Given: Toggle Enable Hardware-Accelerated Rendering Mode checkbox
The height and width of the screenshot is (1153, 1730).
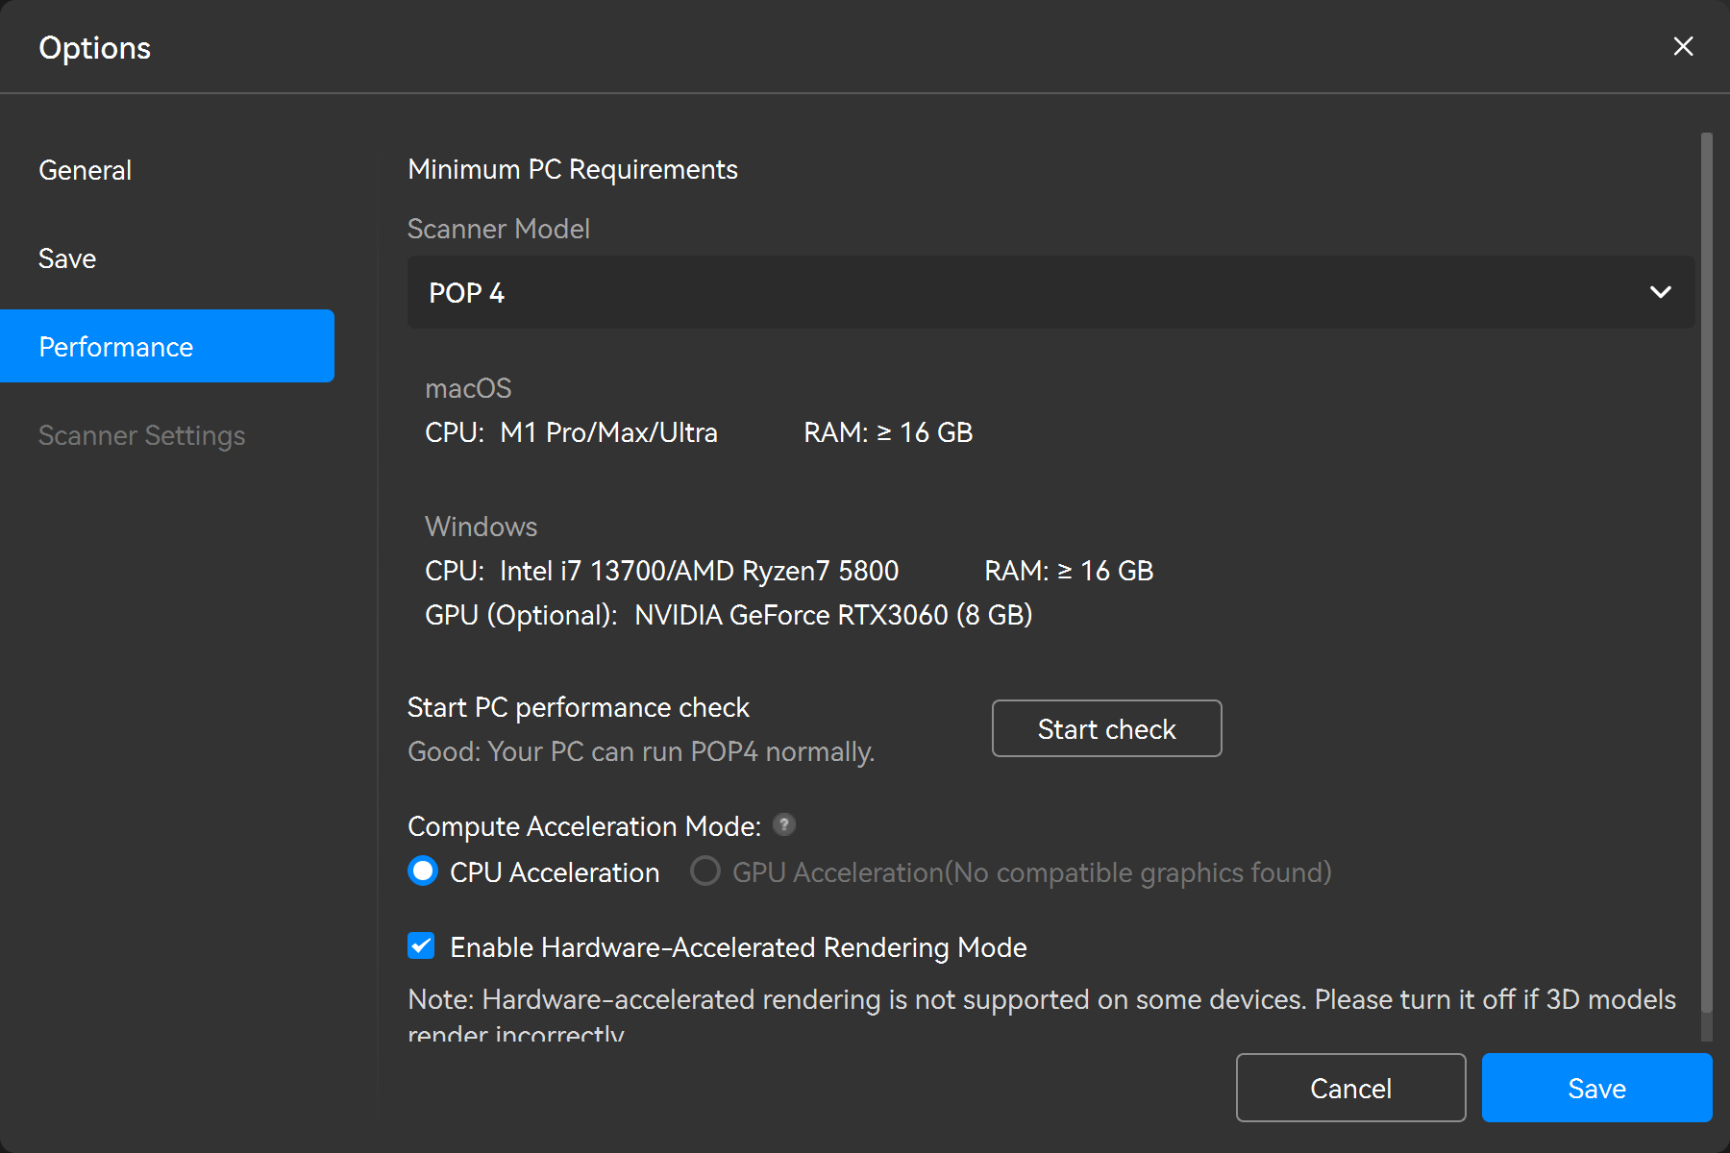Looking at the screenshot, I should (x=421, y=946).
